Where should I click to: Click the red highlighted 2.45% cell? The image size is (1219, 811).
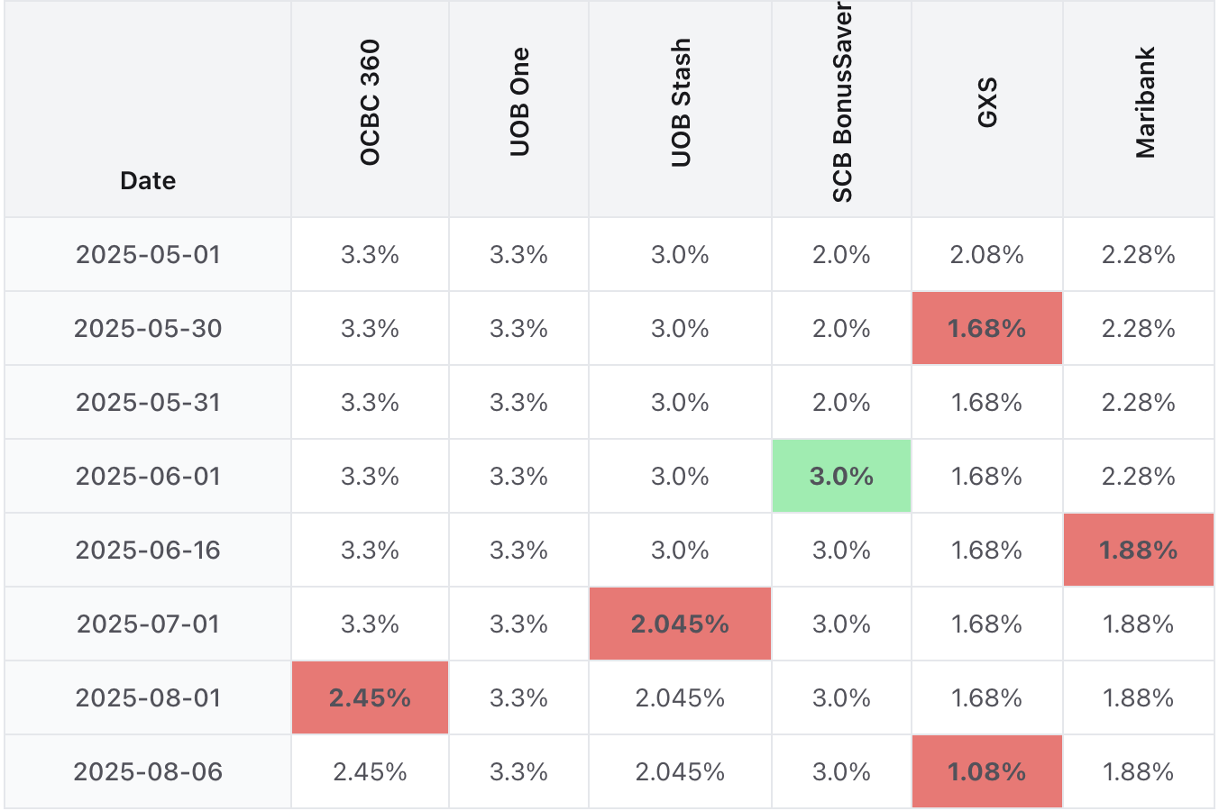(370, 698)
